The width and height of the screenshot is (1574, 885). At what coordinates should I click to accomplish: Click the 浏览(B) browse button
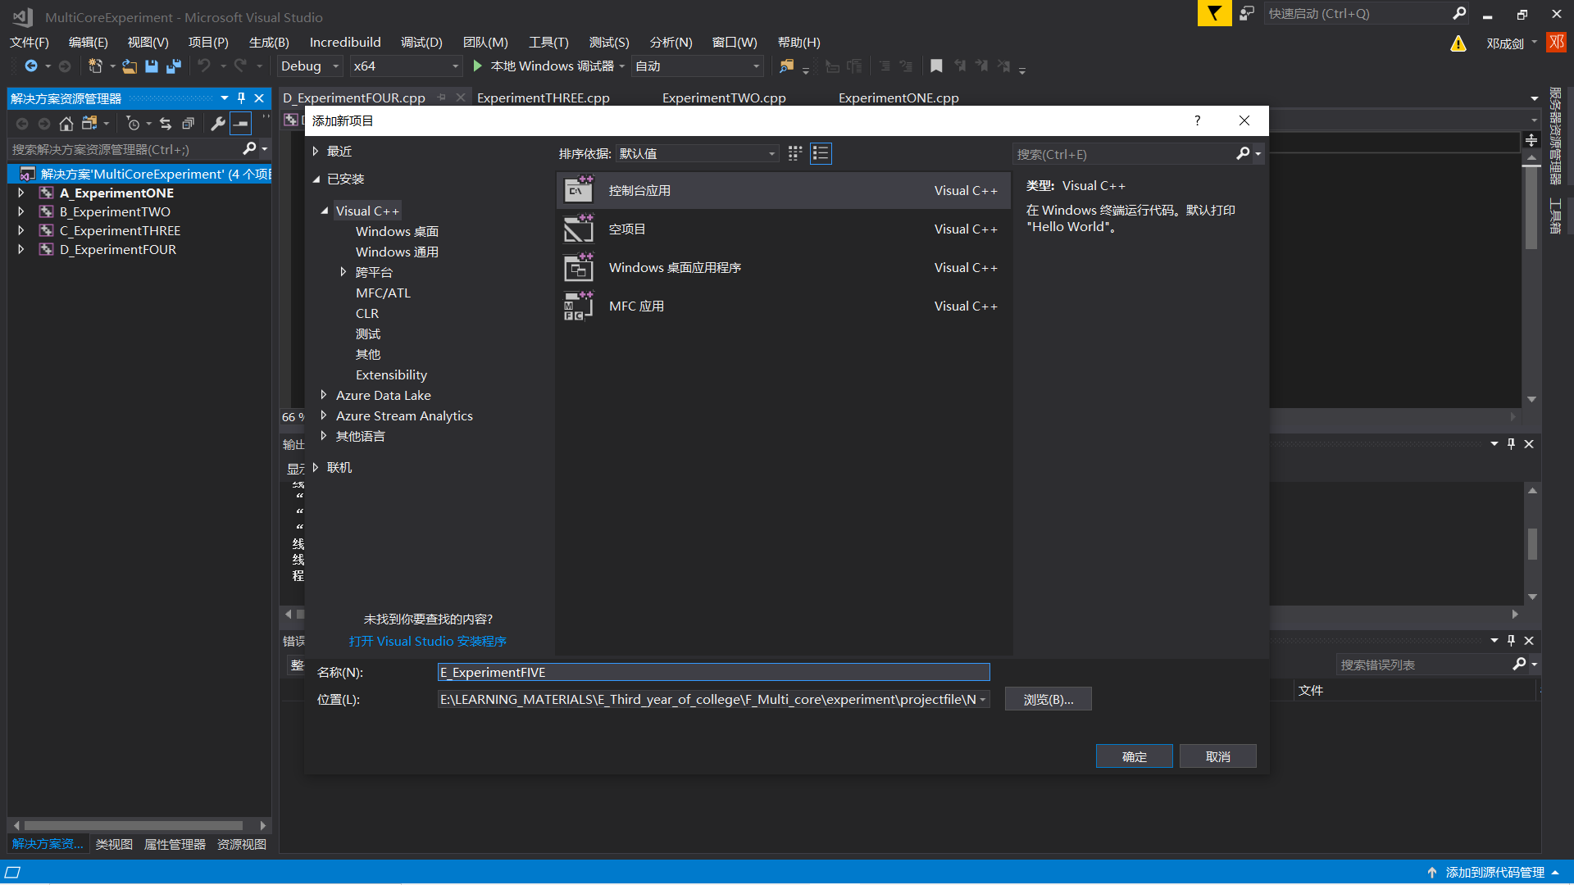(x=1046, y=699)
